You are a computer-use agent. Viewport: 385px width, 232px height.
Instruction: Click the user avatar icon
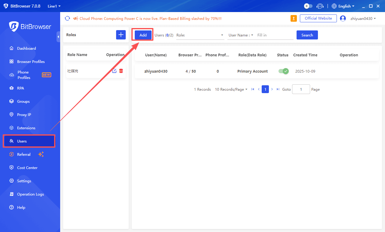point(343,18)
